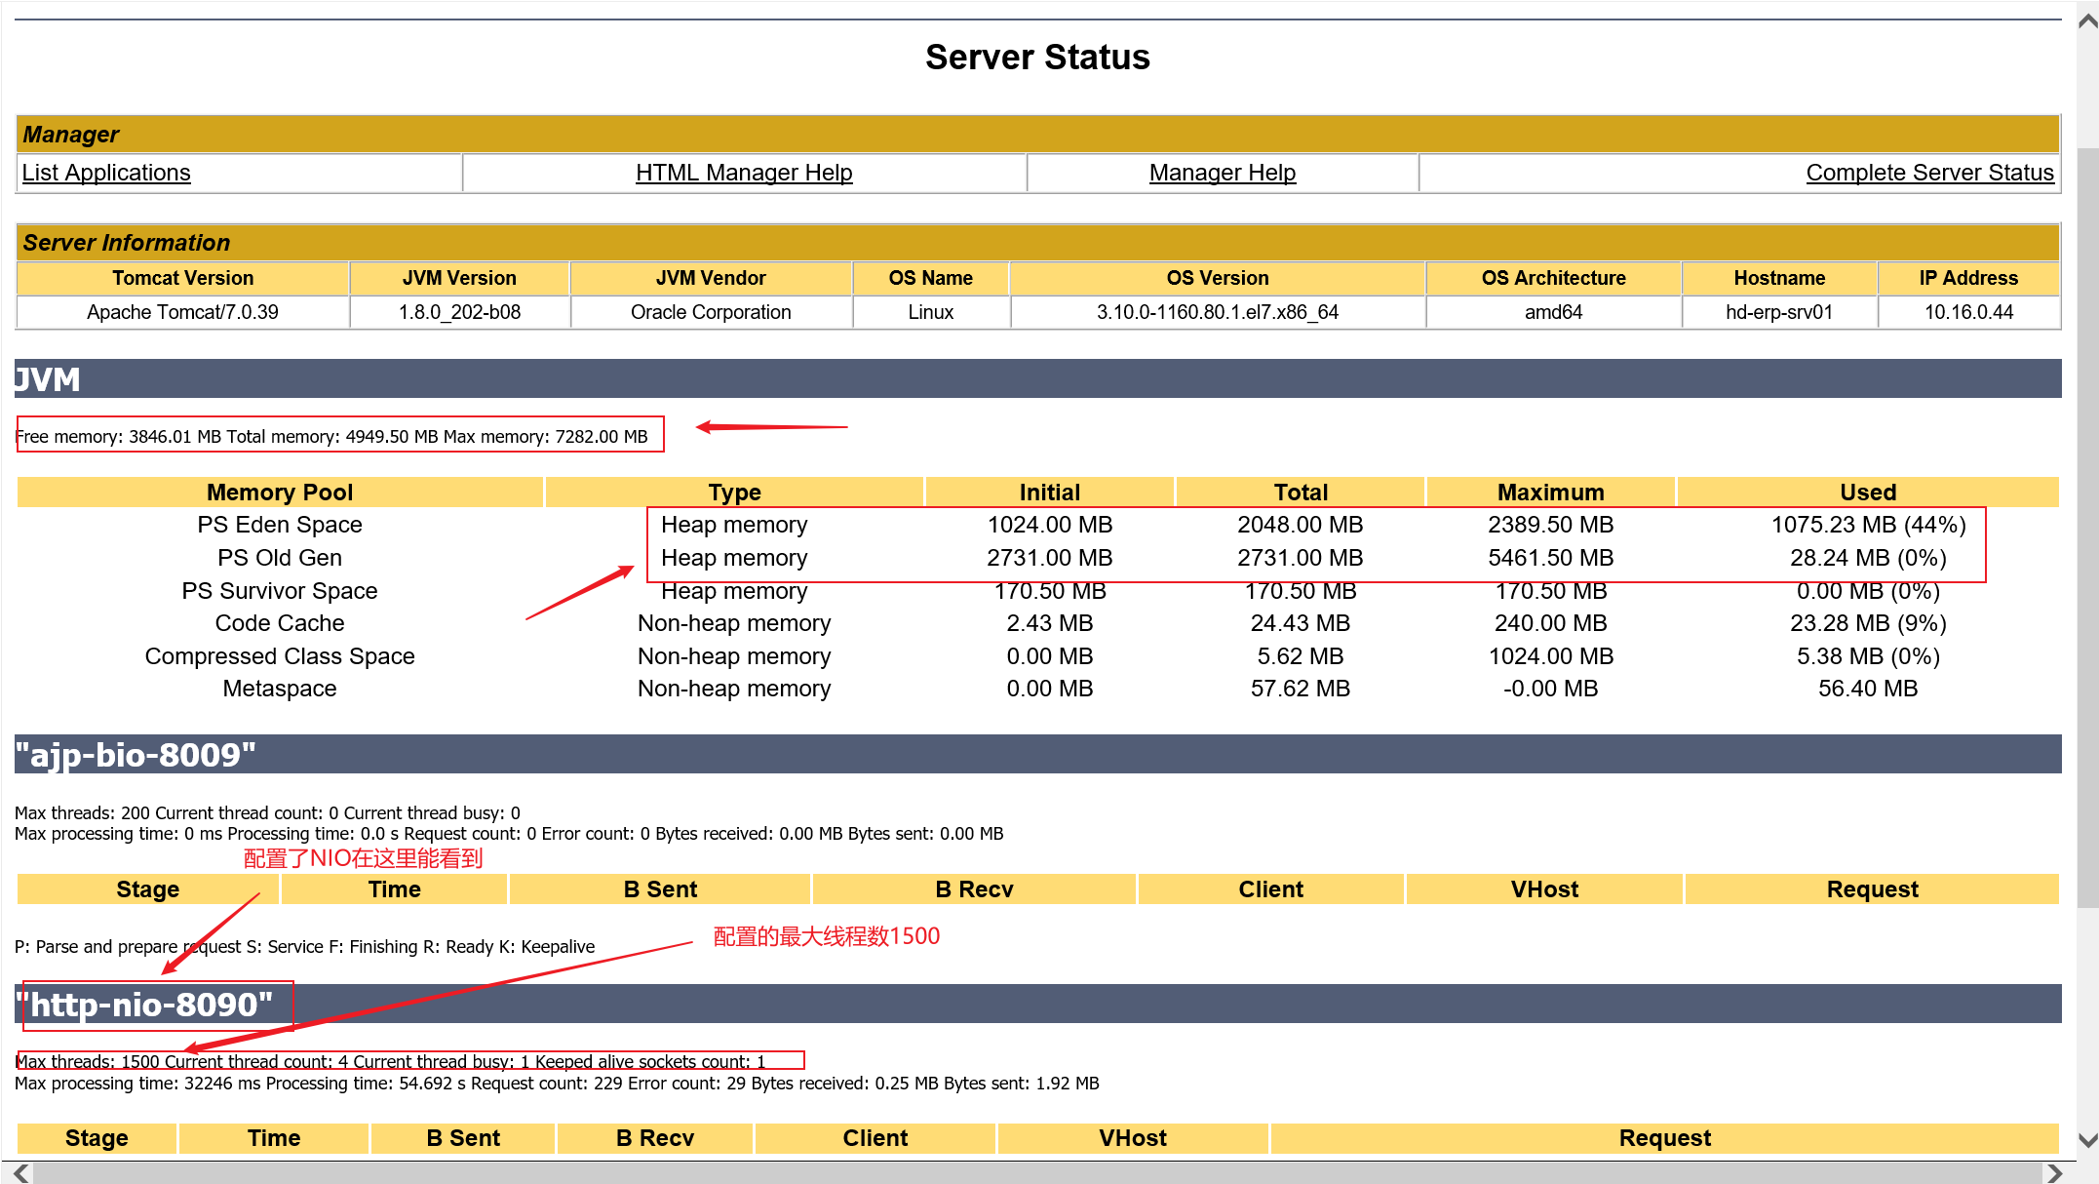Click the PS Survivor Space row label
Screen dimensions: 2099x1184
click(280, 591)
